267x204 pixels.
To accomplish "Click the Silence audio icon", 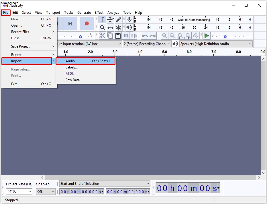I will (x=134, y=36).
